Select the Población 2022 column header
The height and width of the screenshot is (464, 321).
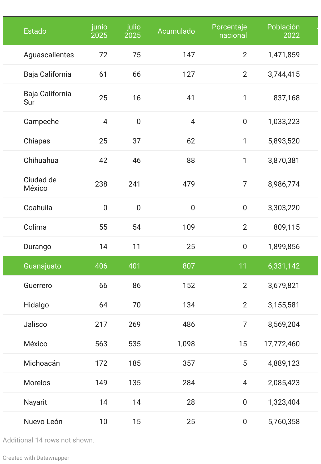coord(283,31)
